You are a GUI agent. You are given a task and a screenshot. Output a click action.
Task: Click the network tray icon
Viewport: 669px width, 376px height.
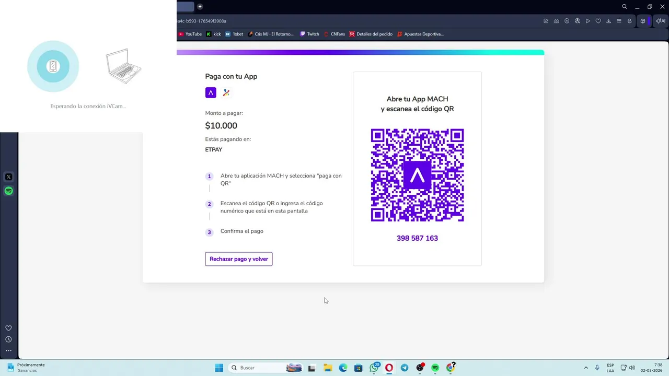click(x=624, y=368)
